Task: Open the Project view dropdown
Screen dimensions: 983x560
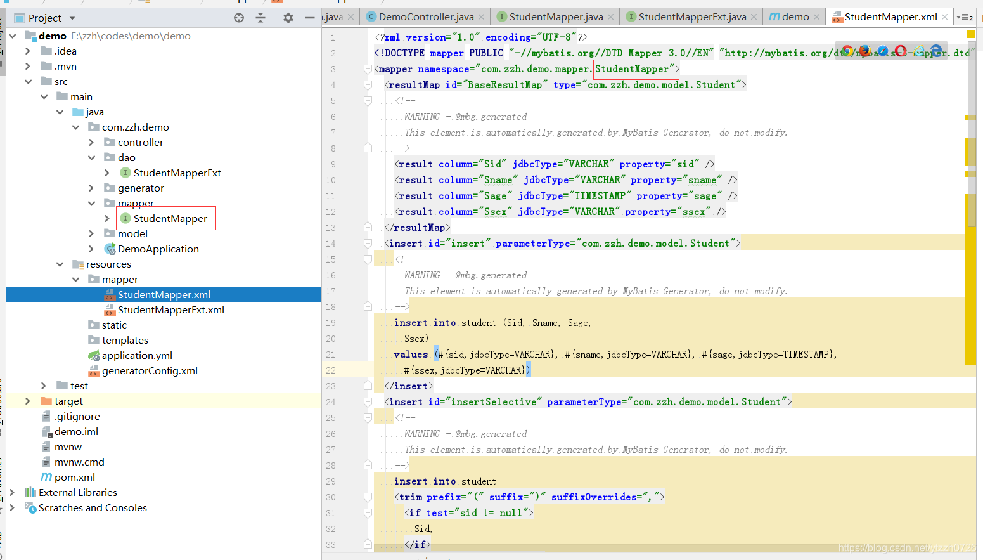Action: pyautogui.click(x=72, y=18)
